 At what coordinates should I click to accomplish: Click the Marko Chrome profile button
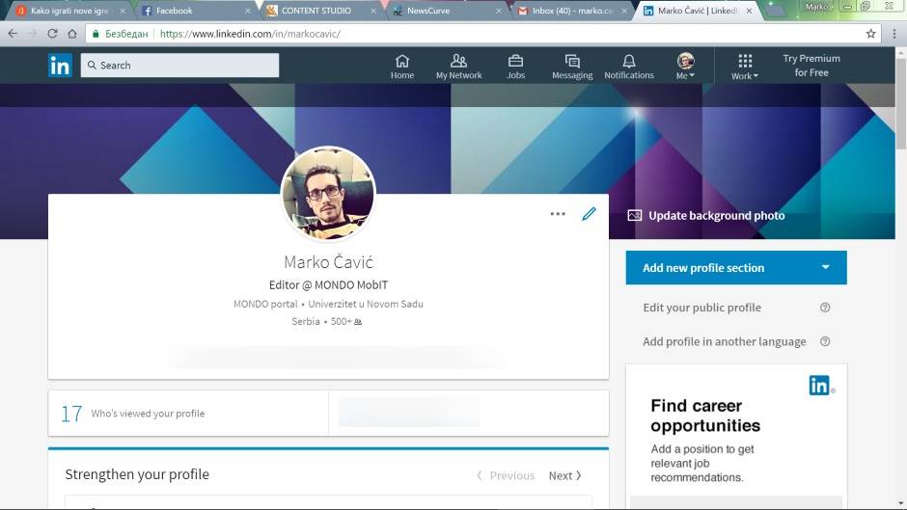[817, 7]
